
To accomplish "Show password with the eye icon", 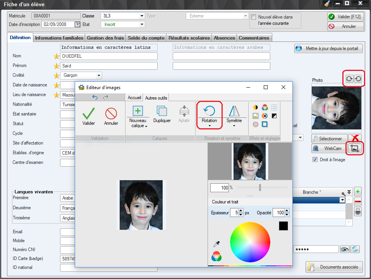I will pos(344,249).
